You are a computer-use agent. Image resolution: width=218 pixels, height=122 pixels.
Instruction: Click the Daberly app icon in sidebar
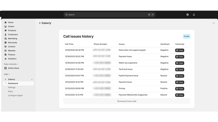pyautogui.click(x=5, y=79)
